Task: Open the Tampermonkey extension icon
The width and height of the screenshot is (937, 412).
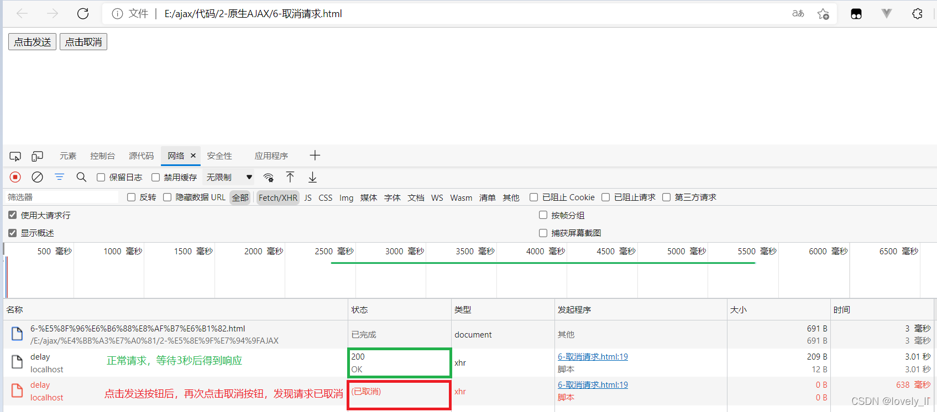Action: [856, 14]
